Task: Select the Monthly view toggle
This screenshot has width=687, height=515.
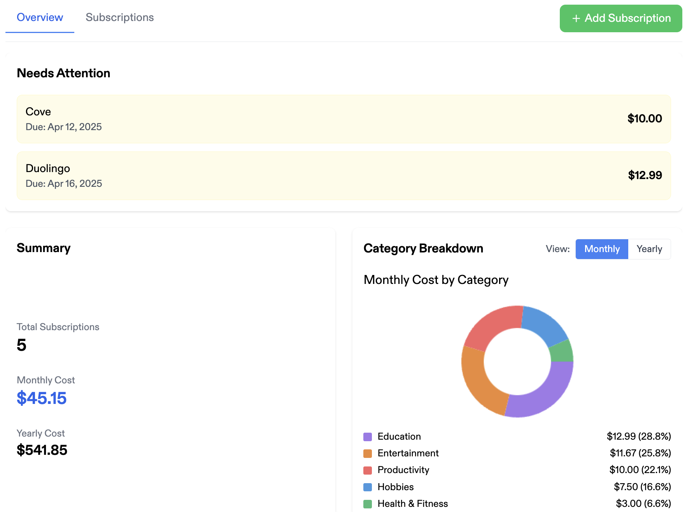Action: pyautogui.click(x=601, y=249)
